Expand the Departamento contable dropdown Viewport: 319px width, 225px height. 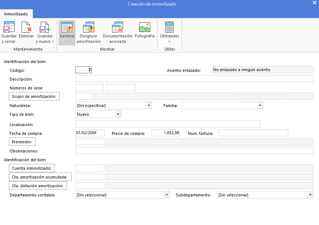[x=167, y=195]
